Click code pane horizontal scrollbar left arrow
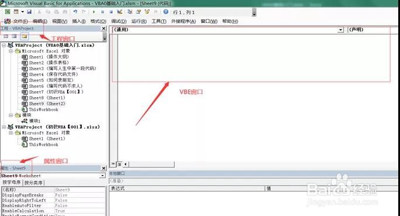400x216 pixels. 126,164
